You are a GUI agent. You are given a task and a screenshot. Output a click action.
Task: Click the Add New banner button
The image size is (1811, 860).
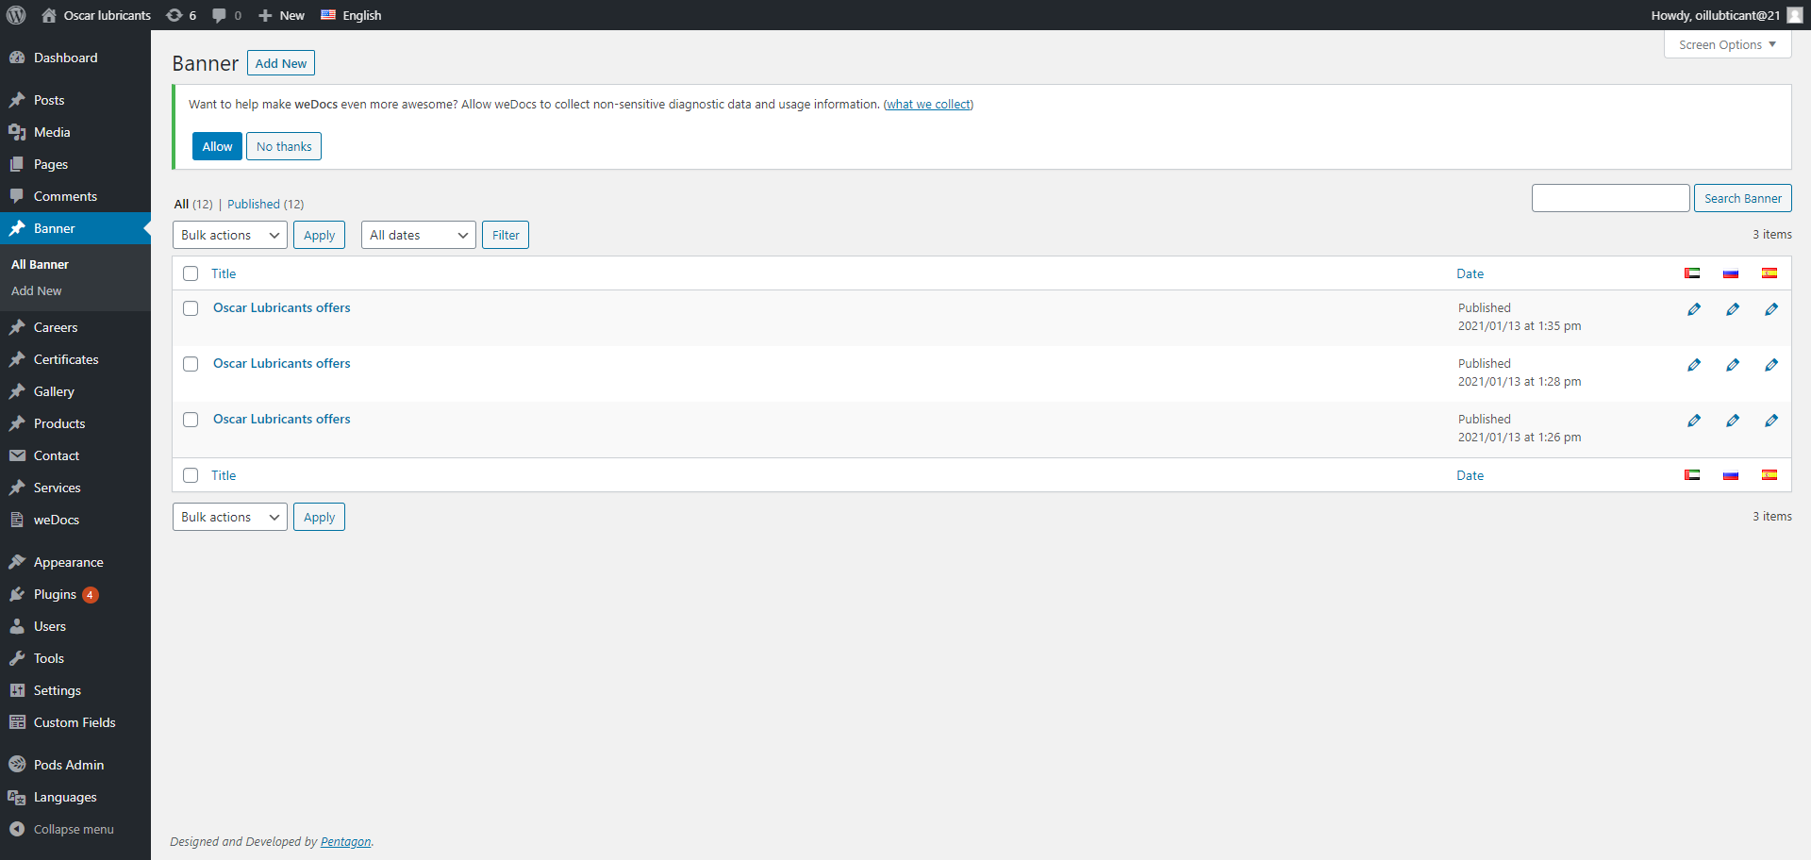coord(281,63)
